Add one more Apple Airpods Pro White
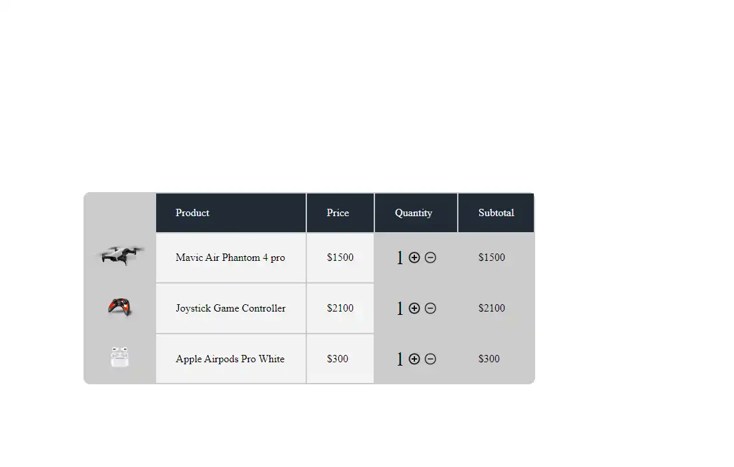The image size is (734, 467). coord(414,359)
